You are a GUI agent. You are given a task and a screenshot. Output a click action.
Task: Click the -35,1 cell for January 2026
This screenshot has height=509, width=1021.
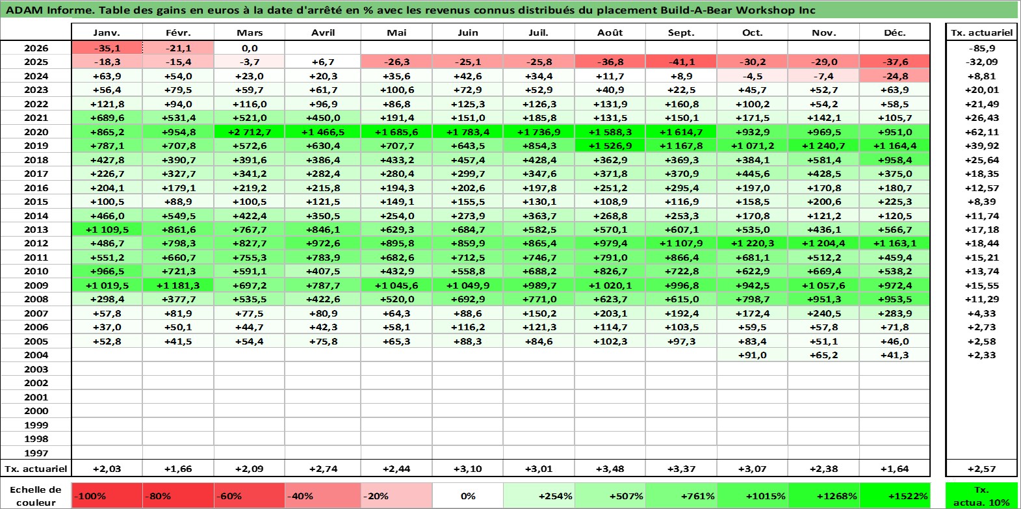pyautogui.click(x=107, y=48)
